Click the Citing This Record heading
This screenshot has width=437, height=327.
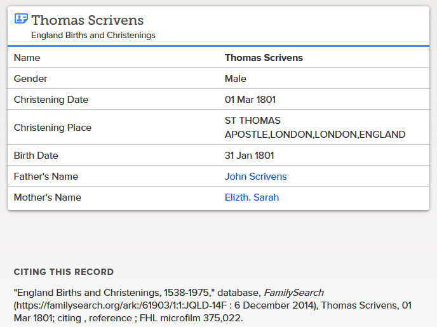tap(64, 272)
